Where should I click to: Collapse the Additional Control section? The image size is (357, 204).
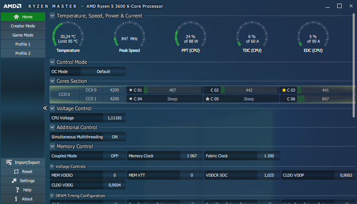52,127
